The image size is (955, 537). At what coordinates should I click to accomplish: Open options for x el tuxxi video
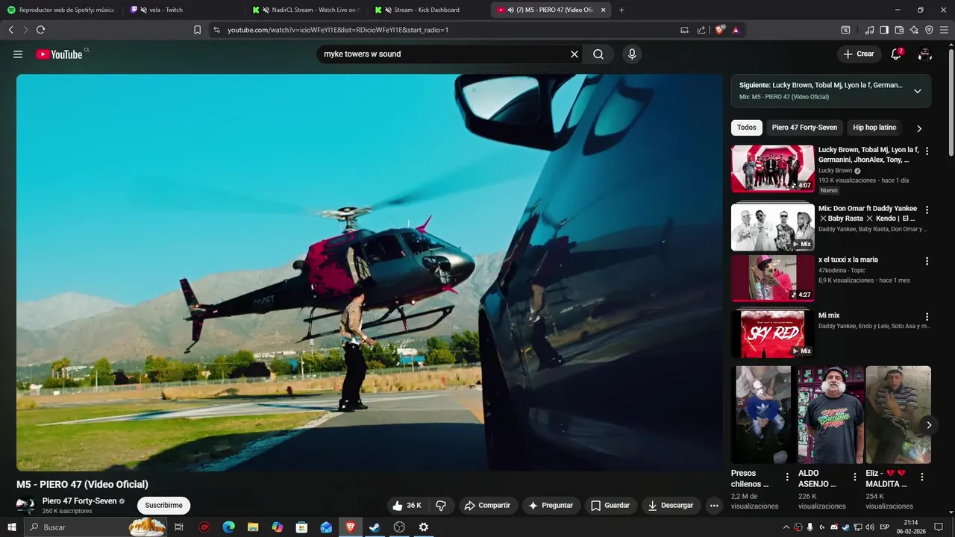[927, 261]
